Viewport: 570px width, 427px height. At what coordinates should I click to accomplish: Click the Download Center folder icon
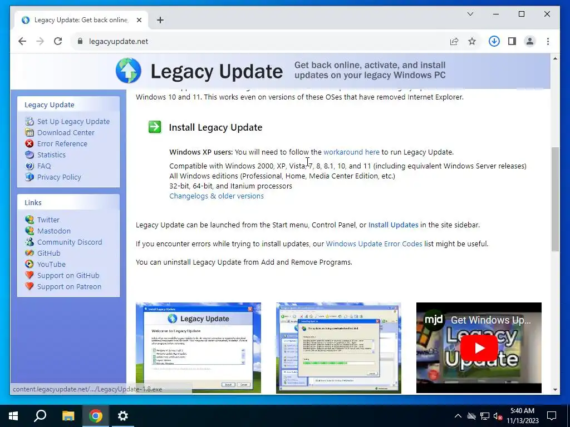coord(30,132)
